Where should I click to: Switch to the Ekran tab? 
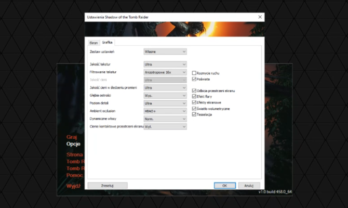pos(93,43)
